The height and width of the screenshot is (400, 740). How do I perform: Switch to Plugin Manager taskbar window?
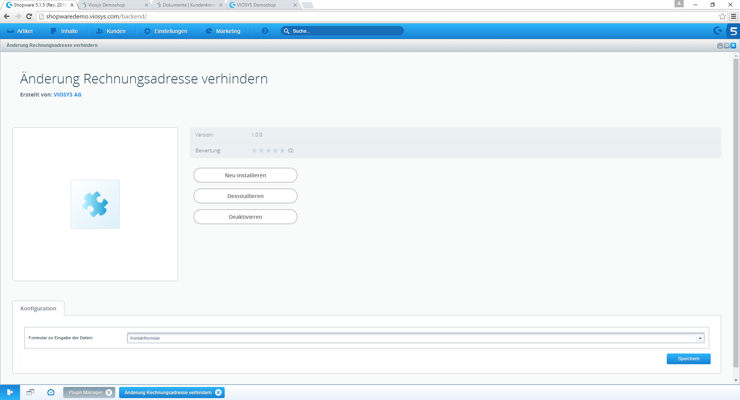85,393
